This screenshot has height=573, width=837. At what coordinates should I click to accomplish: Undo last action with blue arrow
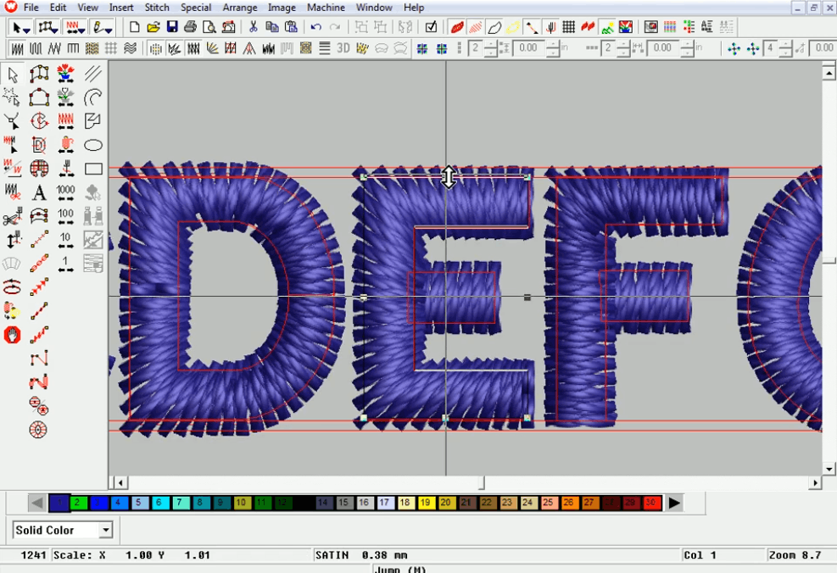[x=316, y=26]
